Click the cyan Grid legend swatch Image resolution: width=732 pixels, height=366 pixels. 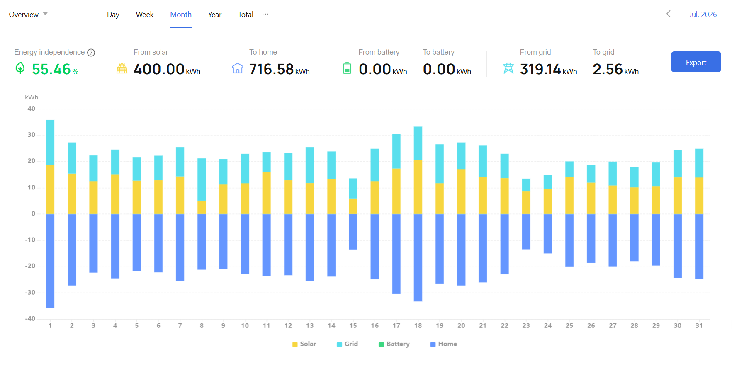pos(339,344)
